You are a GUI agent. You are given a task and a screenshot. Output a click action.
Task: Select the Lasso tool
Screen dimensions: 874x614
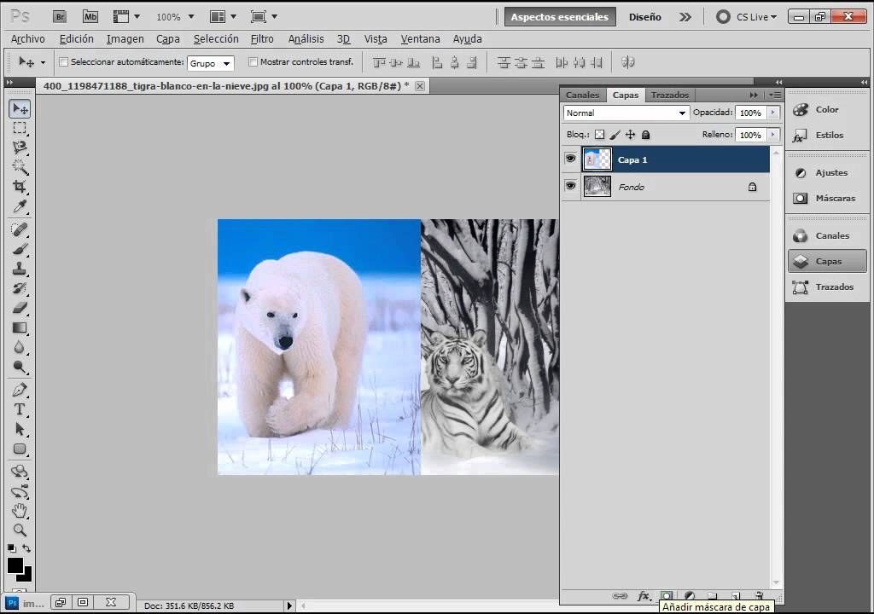click(20, 147)
